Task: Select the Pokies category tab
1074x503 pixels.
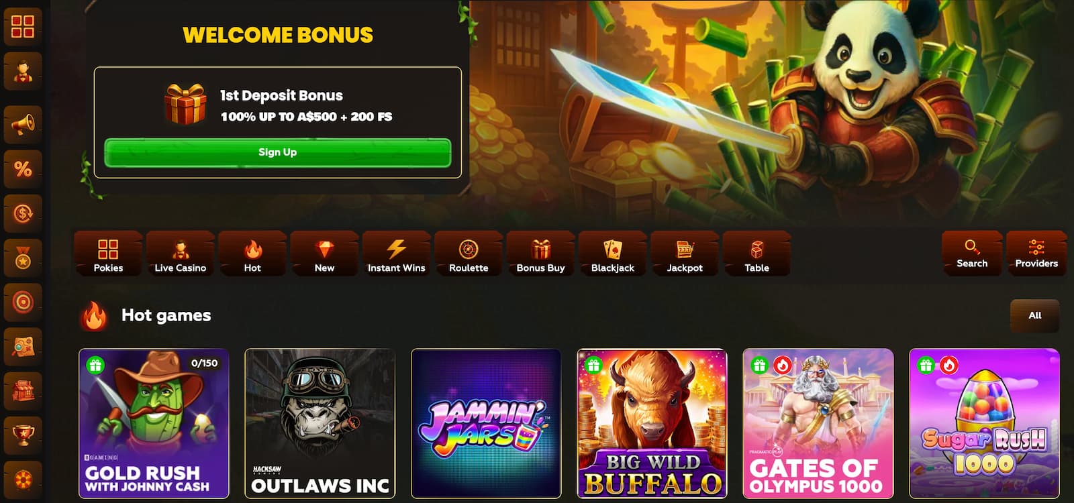Action: [x=108, y=254]
